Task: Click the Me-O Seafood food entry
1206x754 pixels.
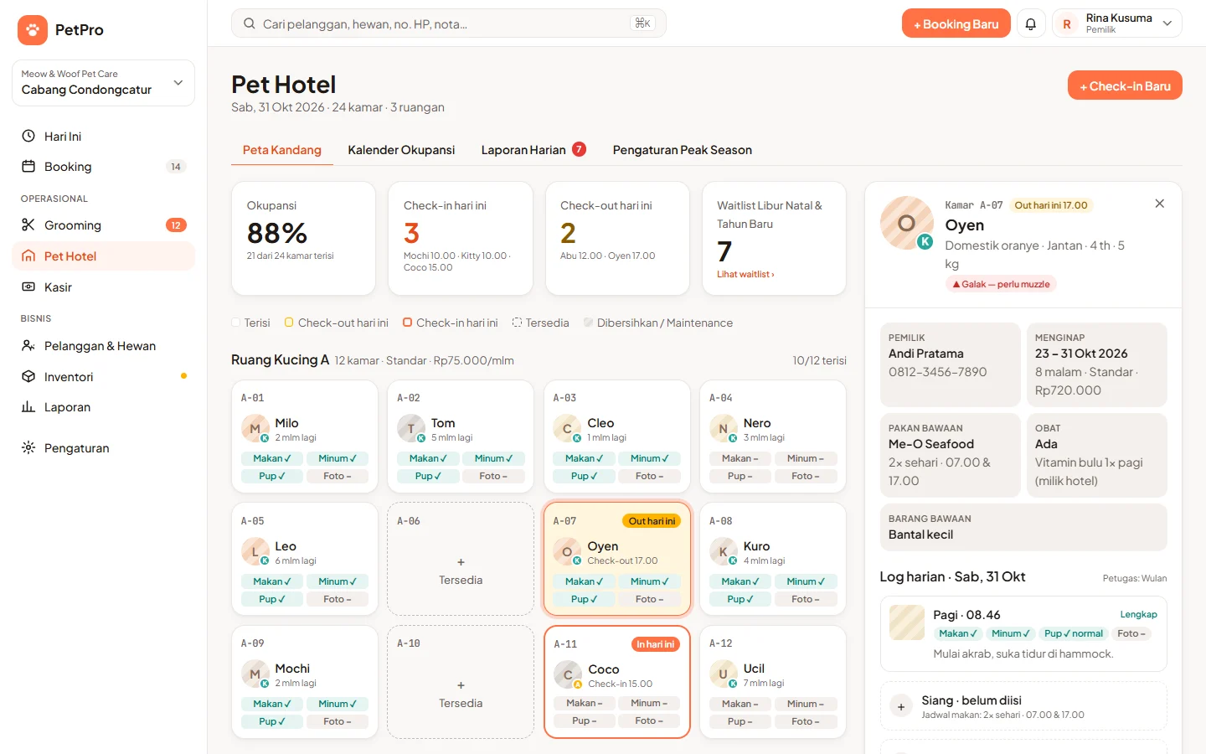Action: tap(951, 455)
